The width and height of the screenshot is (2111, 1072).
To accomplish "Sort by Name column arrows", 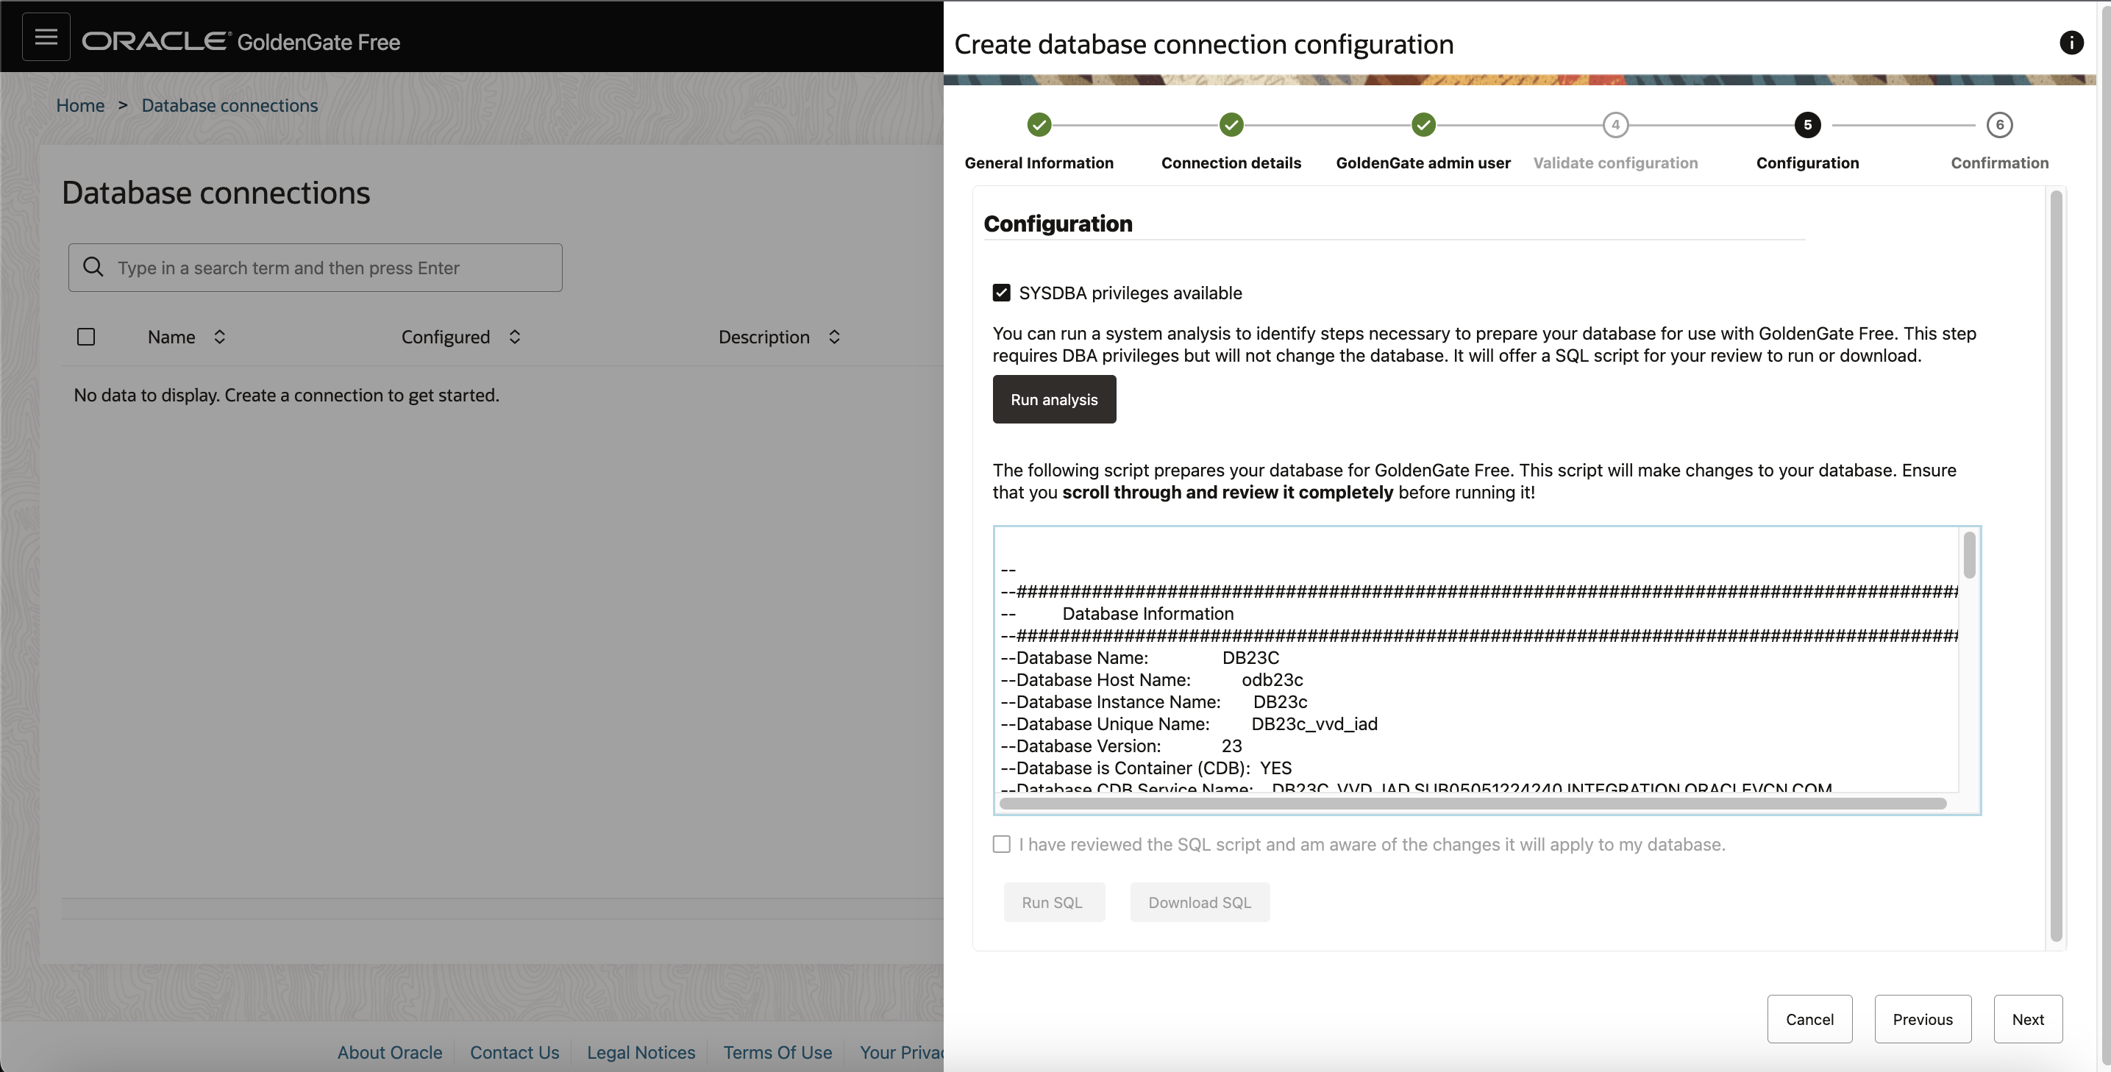I will 220,337.
